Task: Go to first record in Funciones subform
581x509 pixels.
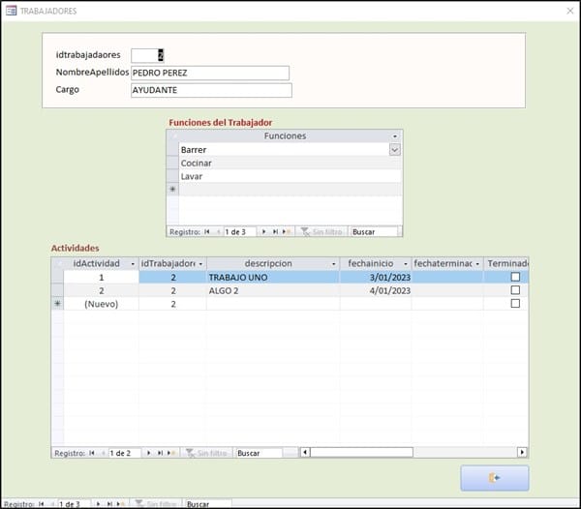Action: point(207,231)
